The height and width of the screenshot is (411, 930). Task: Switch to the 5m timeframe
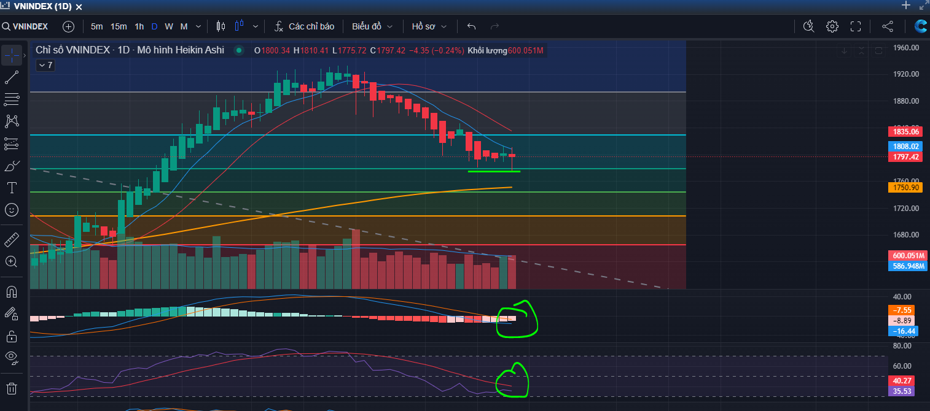click(x=97, y=26)
